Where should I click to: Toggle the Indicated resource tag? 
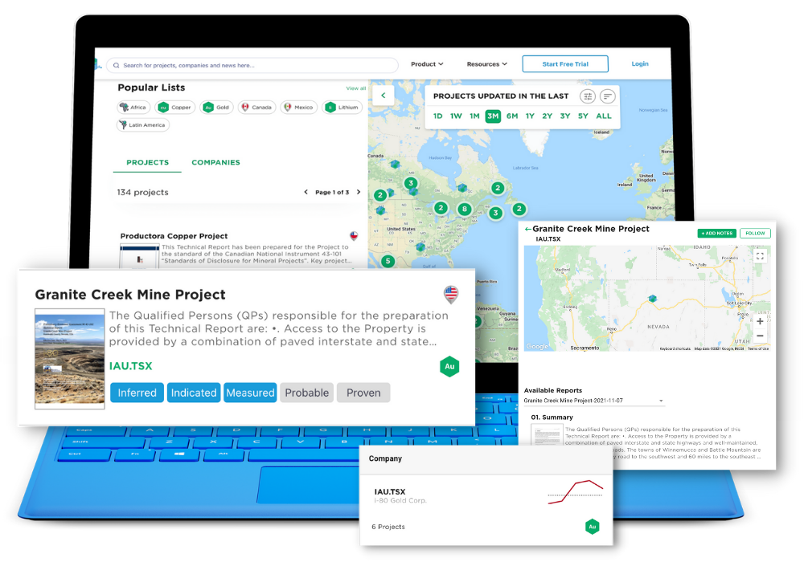click(194, 393)
